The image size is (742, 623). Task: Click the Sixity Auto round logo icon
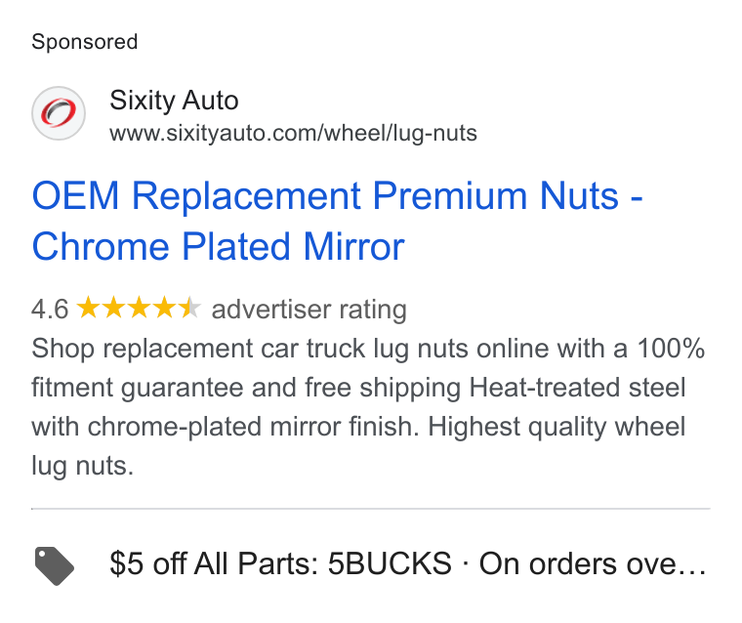point(59,113)
